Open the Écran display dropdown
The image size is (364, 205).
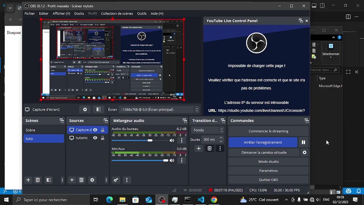tap(160, 110)
